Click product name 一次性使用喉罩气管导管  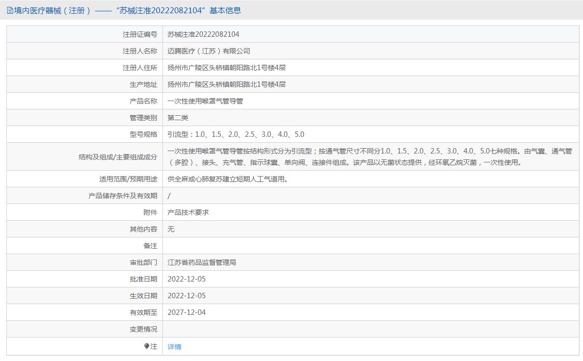click(205, 101)
